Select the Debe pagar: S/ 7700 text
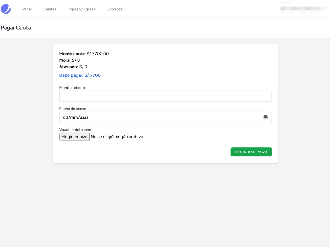The width and height of the screenshot is (330, 247). point(80,75)
